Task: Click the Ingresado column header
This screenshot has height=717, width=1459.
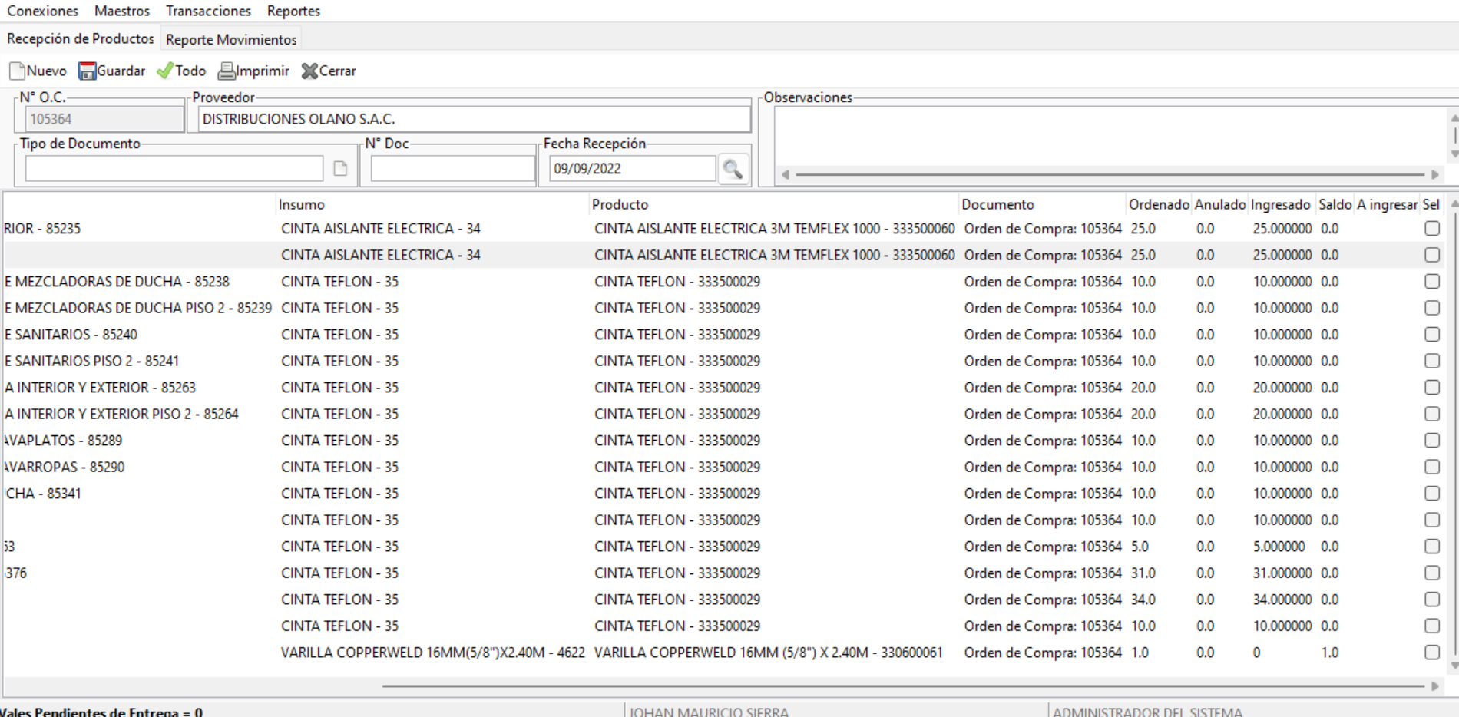Action: tap(1280, 204)
